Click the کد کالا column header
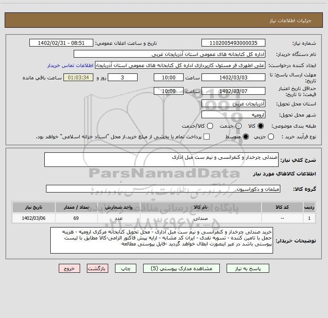328x318 pixels. click(282, 207)
